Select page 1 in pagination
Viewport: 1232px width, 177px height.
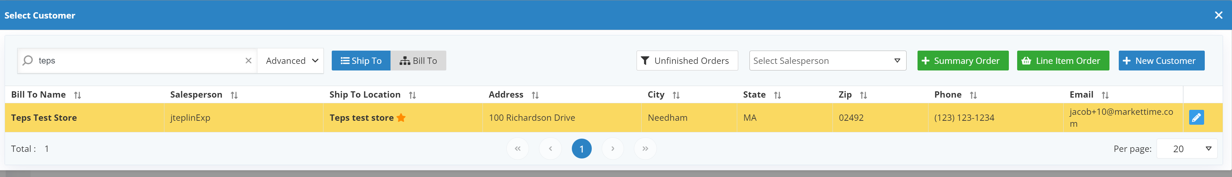click(x=581, y=148)
